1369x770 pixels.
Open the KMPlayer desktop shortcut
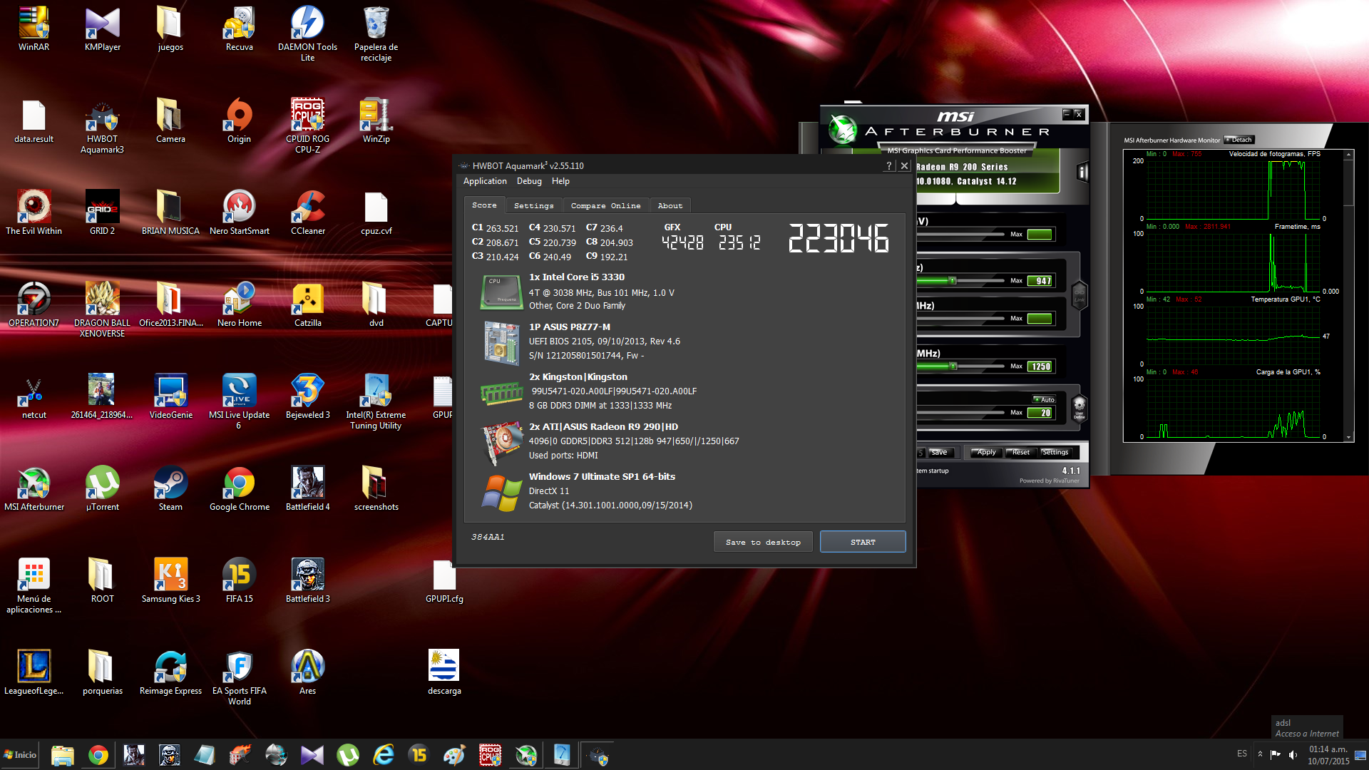click(x=102, y=29)
